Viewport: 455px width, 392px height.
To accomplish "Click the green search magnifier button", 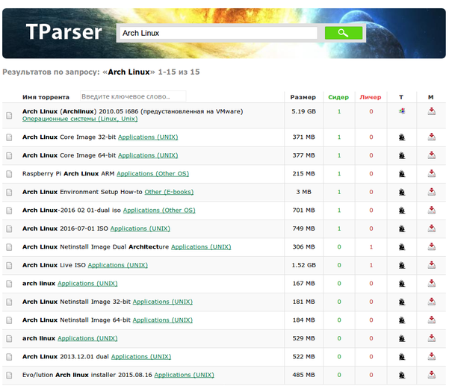I will [343, 33].
